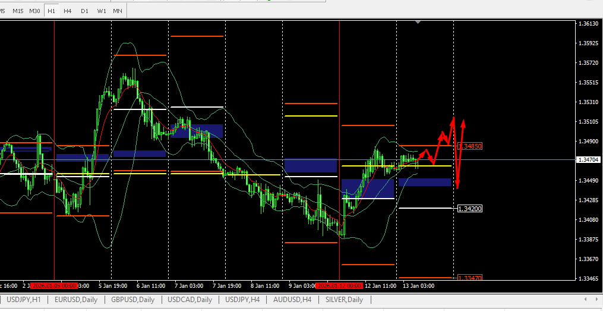Select the USDCAD,Daily chart tab
The height and width of the screenshot is (311, 603).
pos(190,300)
